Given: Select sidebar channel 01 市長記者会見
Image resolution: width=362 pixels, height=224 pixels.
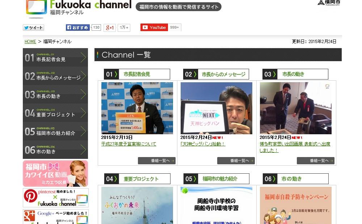Looking at the screenshot, I should 55,58.
